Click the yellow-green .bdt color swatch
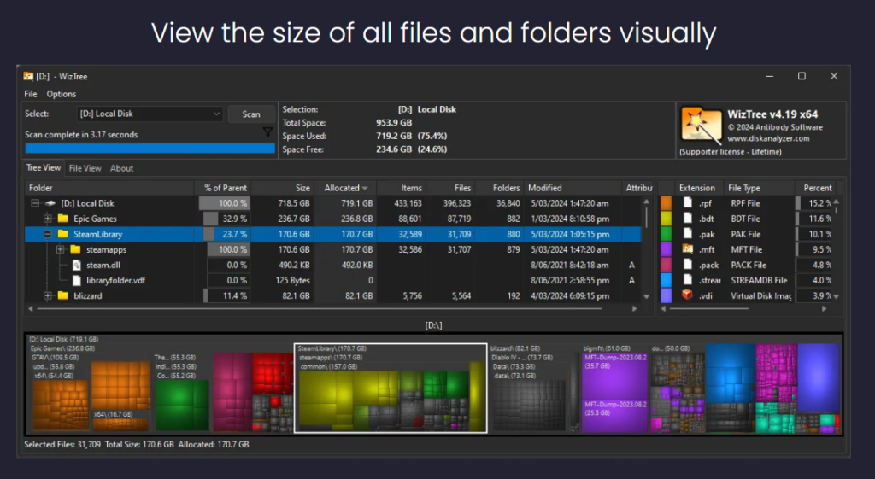 [666, 219]
